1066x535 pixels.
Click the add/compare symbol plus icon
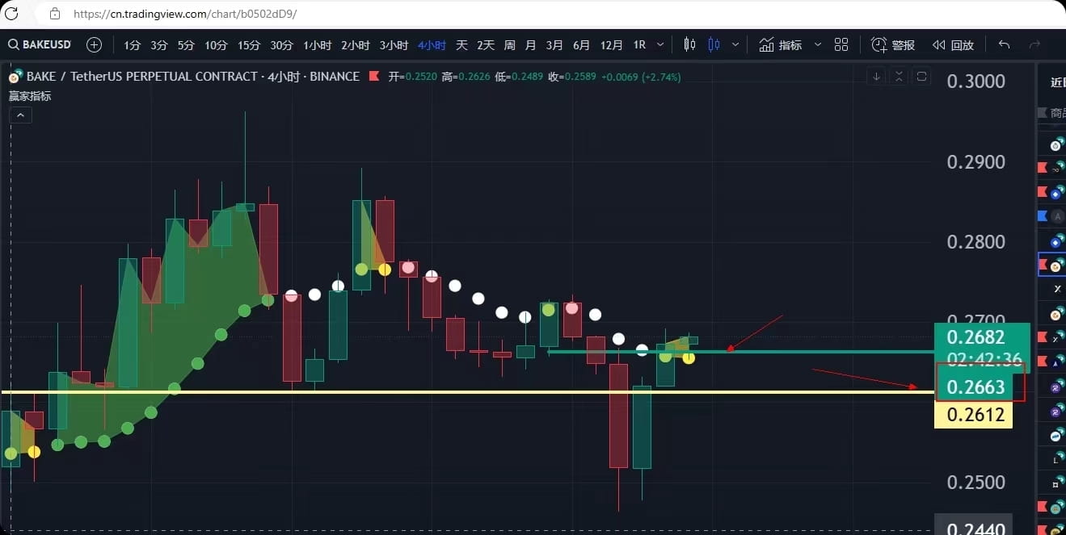pos(94,44)
